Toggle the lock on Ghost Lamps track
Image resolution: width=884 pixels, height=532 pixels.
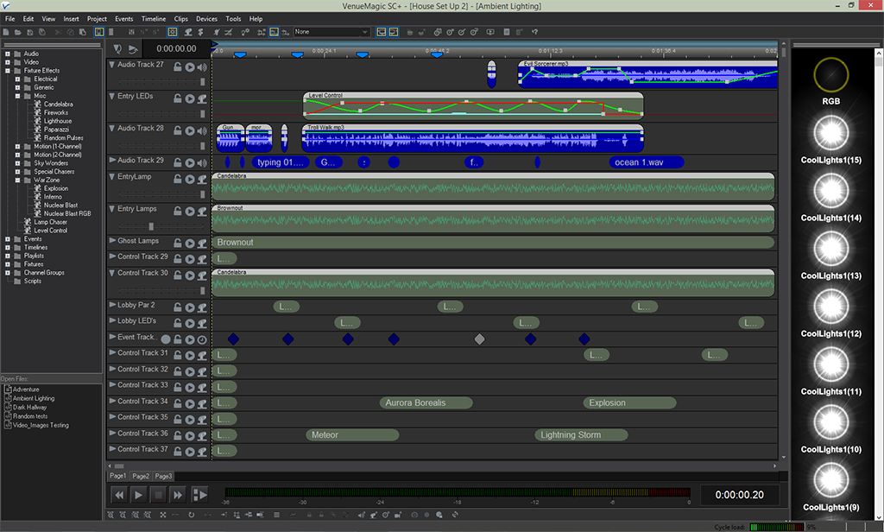(178, 244)
